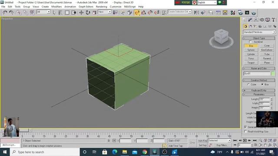Toggle absolute/offset transform type-in icon

[x=114, y=140]
